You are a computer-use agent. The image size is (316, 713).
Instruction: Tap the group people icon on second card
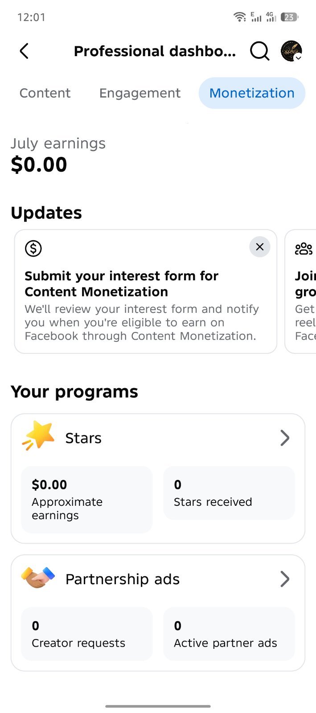coord(304,249)
